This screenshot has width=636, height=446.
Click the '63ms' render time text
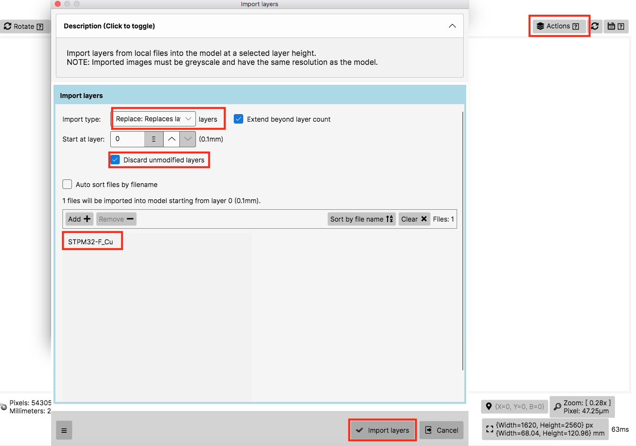click(620, 429)
